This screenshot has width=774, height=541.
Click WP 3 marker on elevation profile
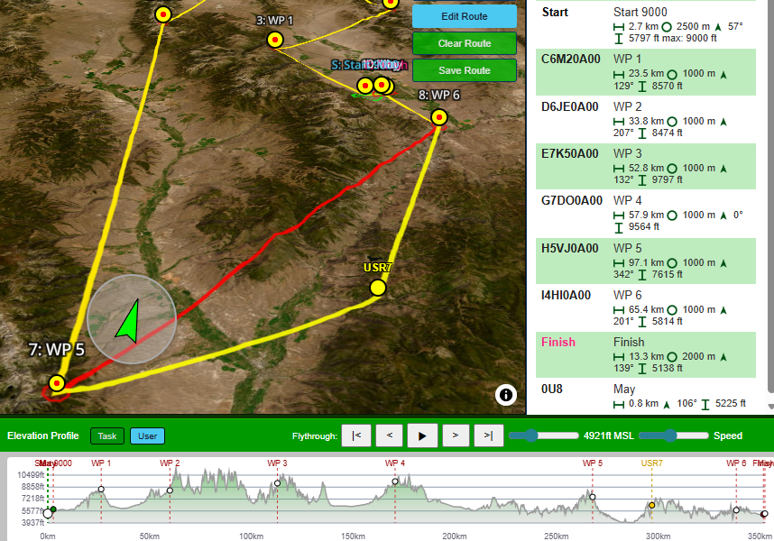(x=278, y=483)
